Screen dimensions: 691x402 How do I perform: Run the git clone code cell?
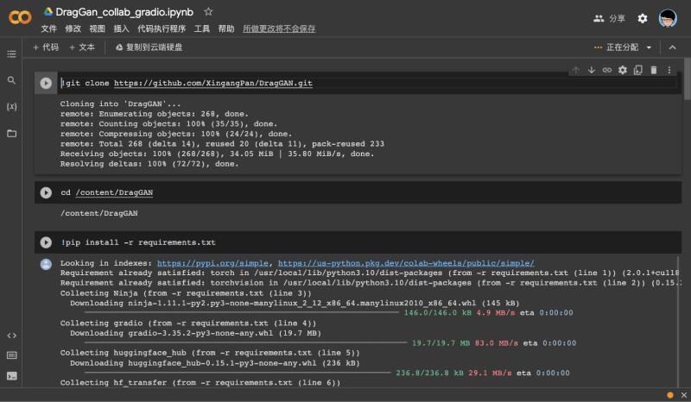pyautogui.click(x=46, y=83)
